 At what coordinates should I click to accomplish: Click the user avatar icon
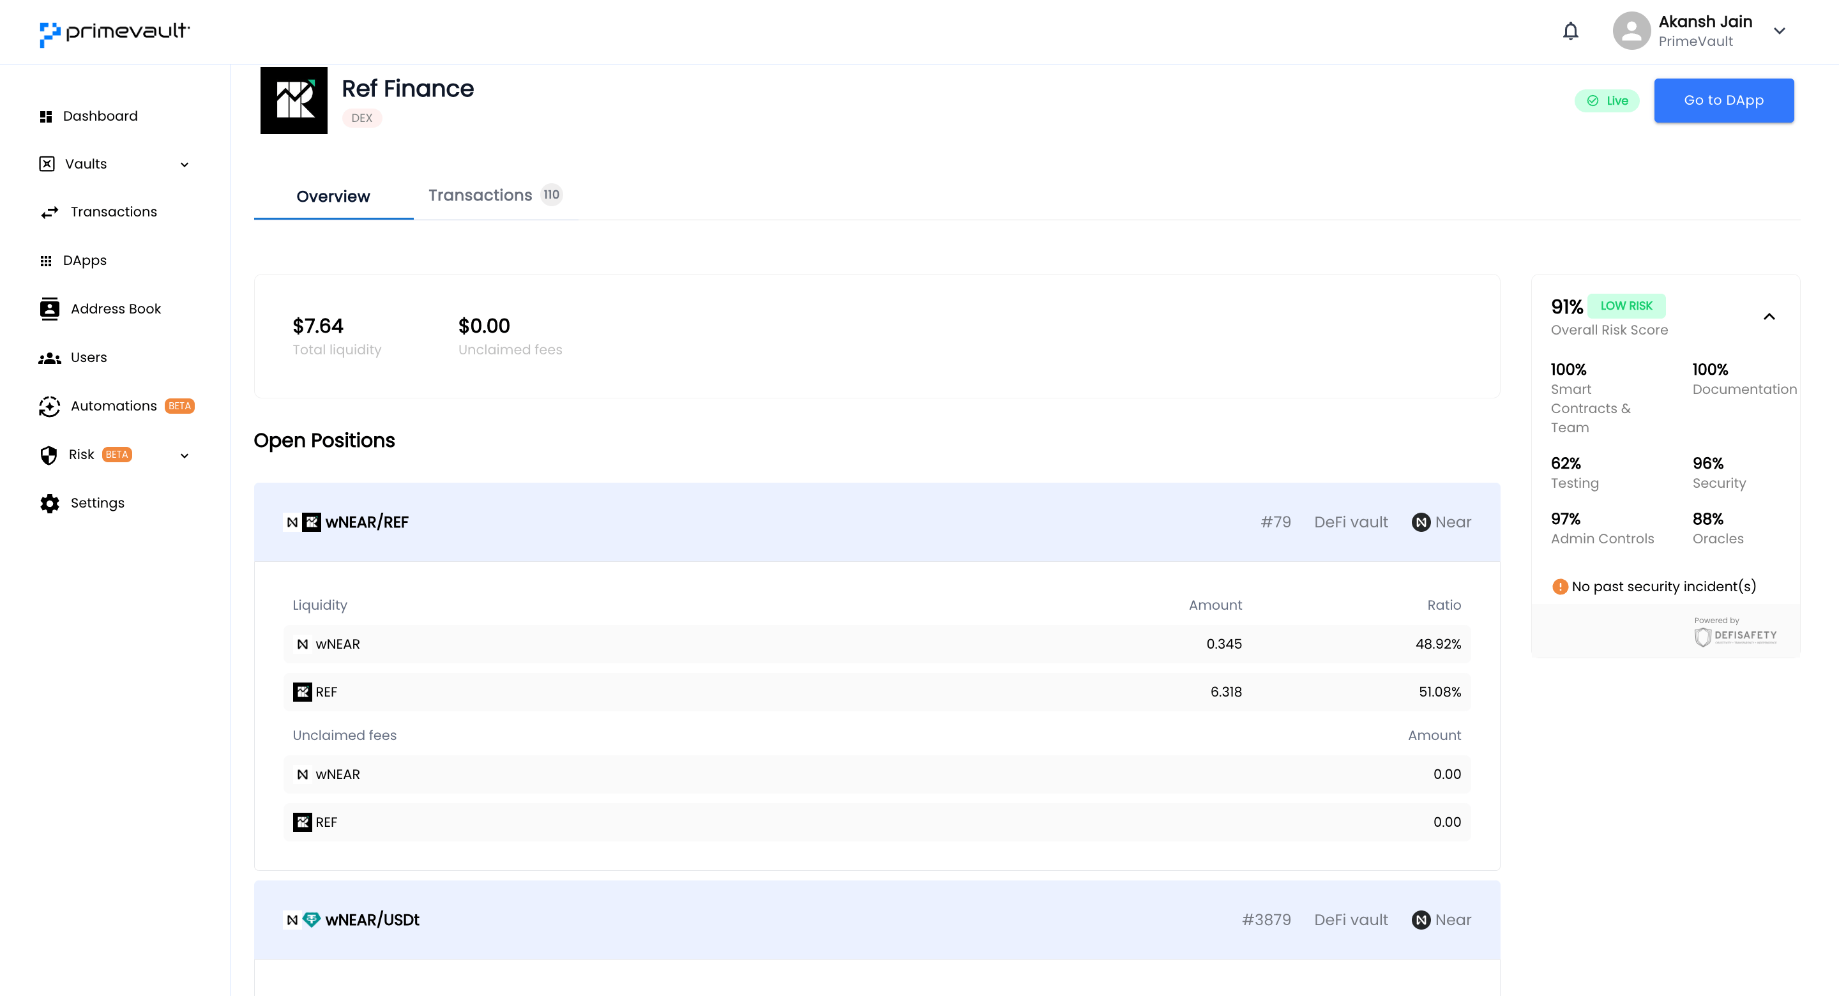pyautogui.click(x=1631, y=31)
